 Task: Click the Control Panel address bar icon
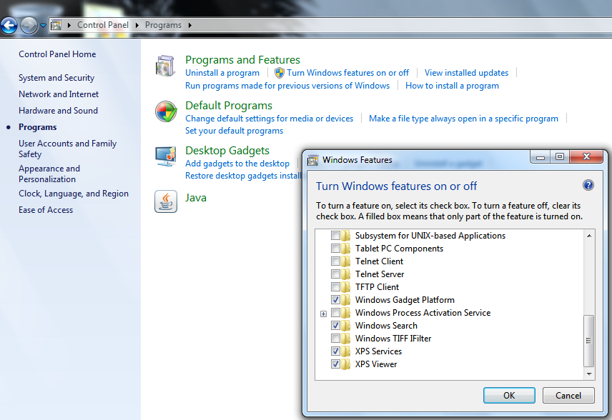(x=56, y=26)
